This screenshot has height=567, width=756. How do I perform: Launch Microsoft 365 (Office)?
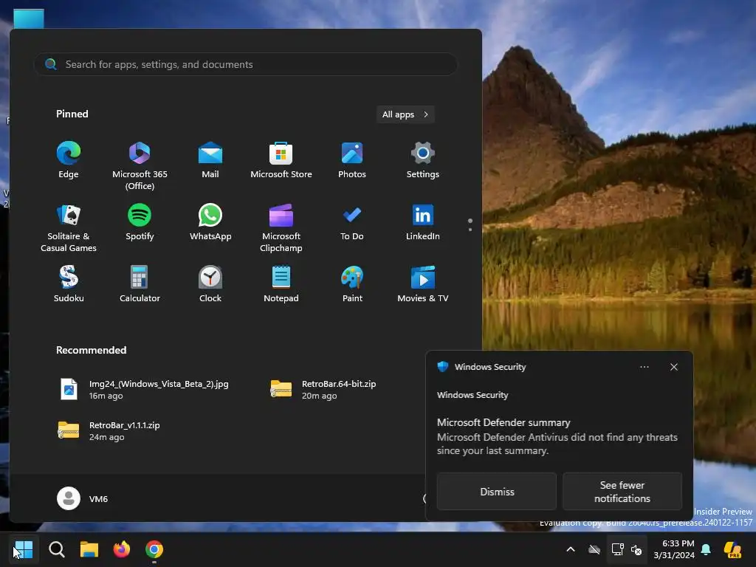[140, 165]
